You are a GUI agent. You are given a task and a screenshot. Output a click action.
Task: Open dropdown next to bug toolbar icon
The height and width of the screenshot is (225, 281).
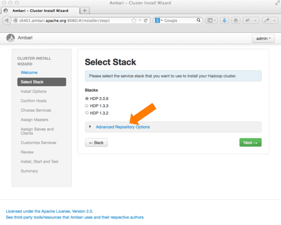click(255, 20)
